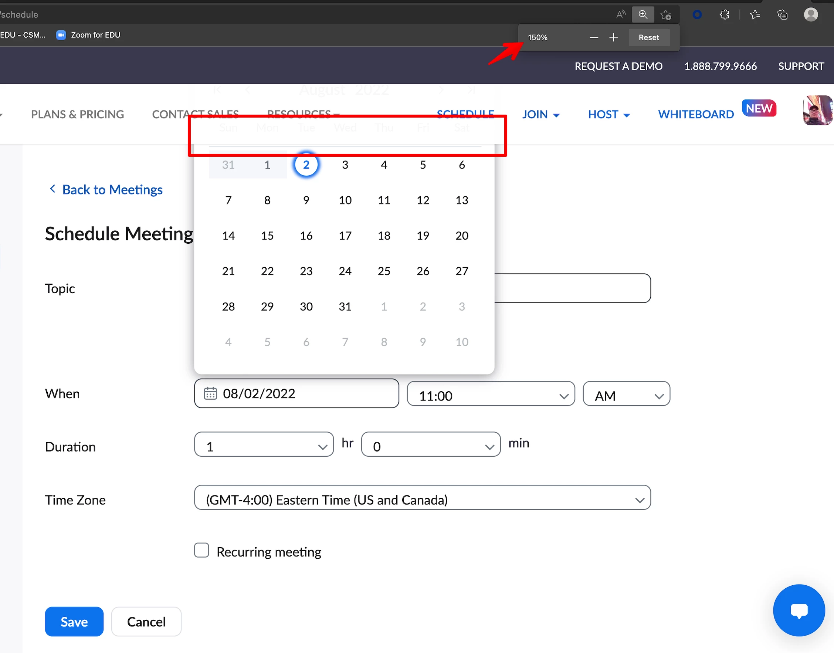The width and height of the screenshot is (834, 653).
Task: Open the favorites list icon
Action: (x=755, y=14)
